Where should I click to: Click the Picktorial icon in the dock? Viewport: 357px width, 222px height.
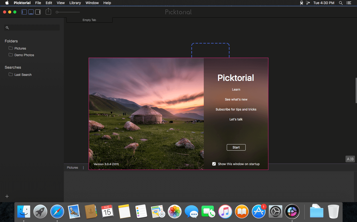[292, 212]
